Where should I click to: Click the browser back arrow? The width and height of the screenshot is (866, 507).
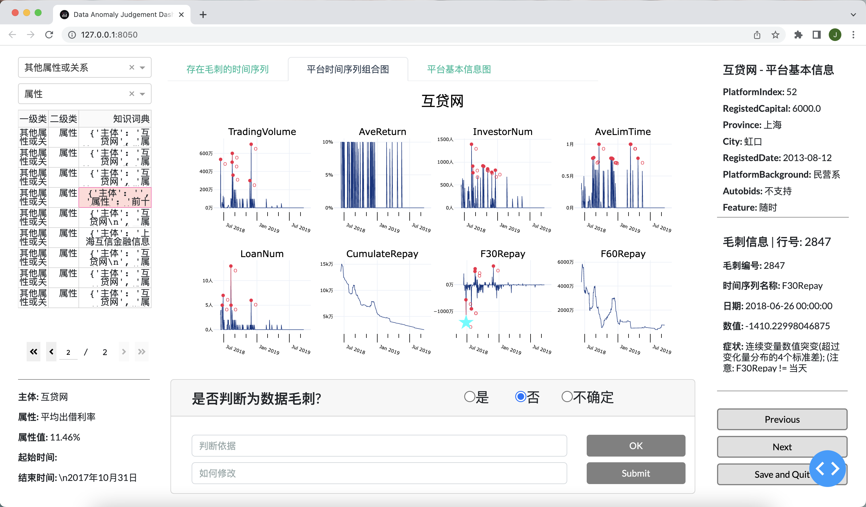(x=13, y=35)
